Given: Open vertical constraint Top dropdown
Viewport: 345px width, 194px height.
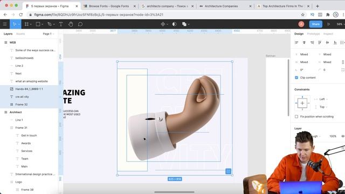Looking at the screenshot, I should click(x=323, y=107).
